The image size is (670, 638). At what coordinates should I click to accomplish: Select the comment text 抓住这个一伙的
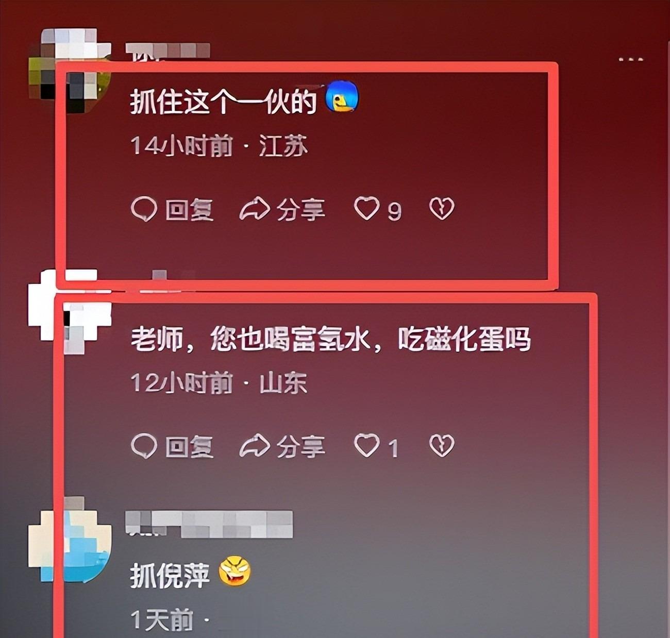[223, 102]
